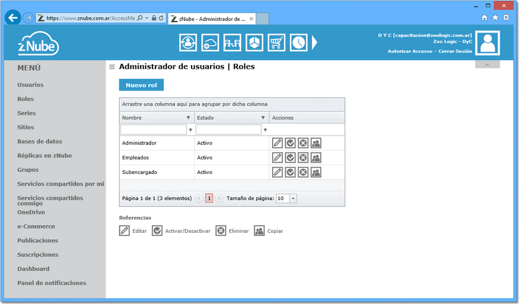Copy the Subencargado role

click(x=316, y=172)
